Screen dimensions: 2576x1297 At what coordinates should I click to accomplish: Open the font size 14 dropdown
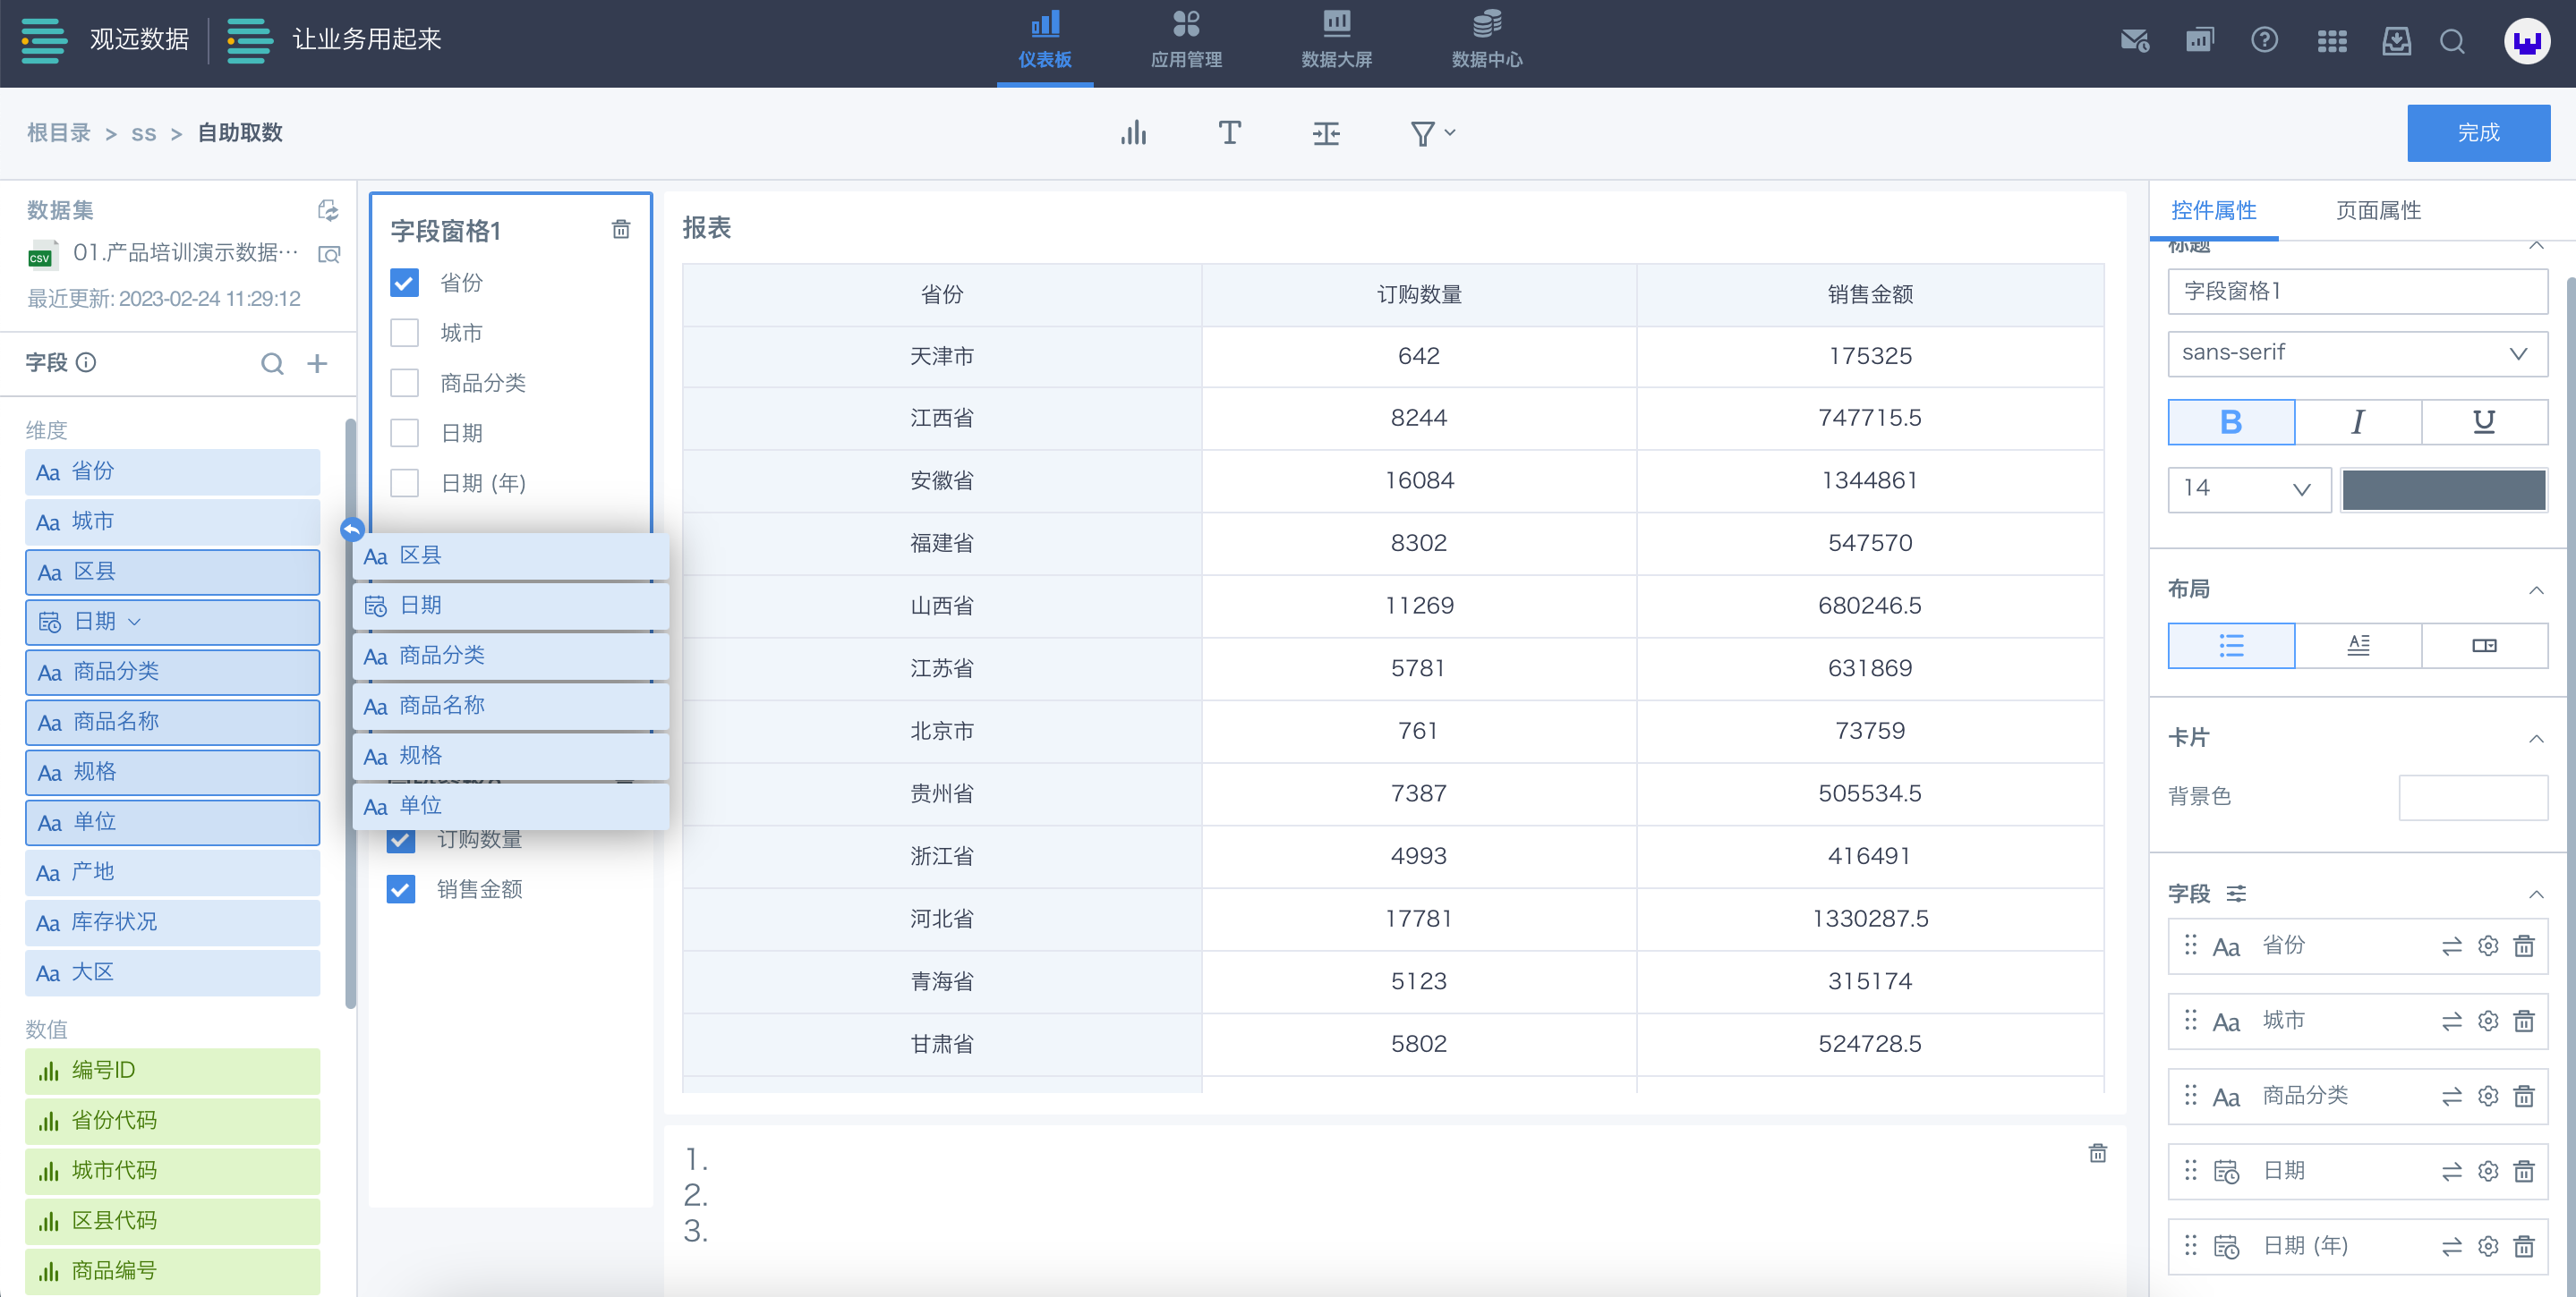click(x=2248, y=488)
